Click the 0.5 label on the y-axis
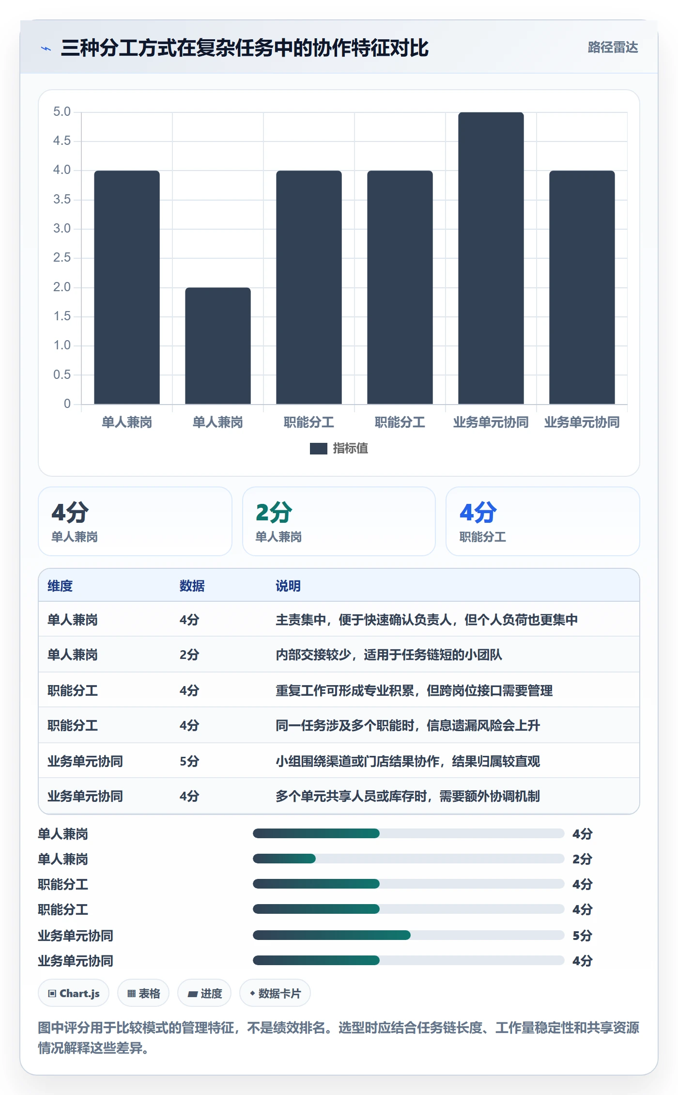 pyautogui.click(x=62, y=375)
